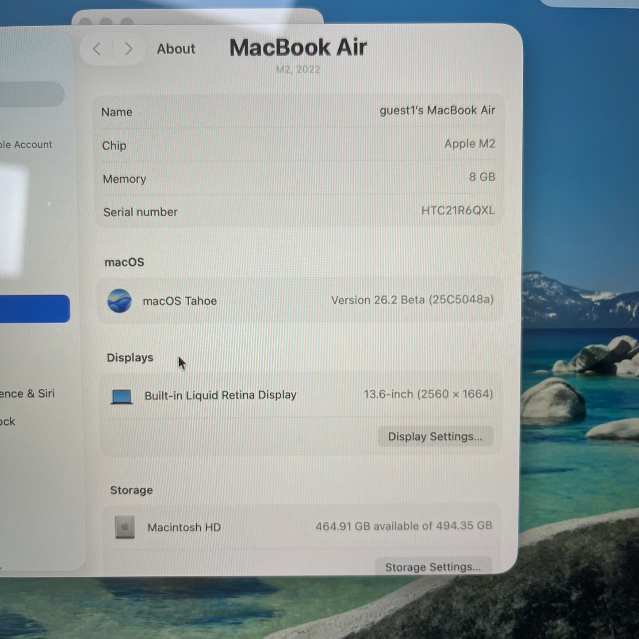Navigate back using the left chevron
Viewport: 639px width, 639px height.
tap(97, 50)
